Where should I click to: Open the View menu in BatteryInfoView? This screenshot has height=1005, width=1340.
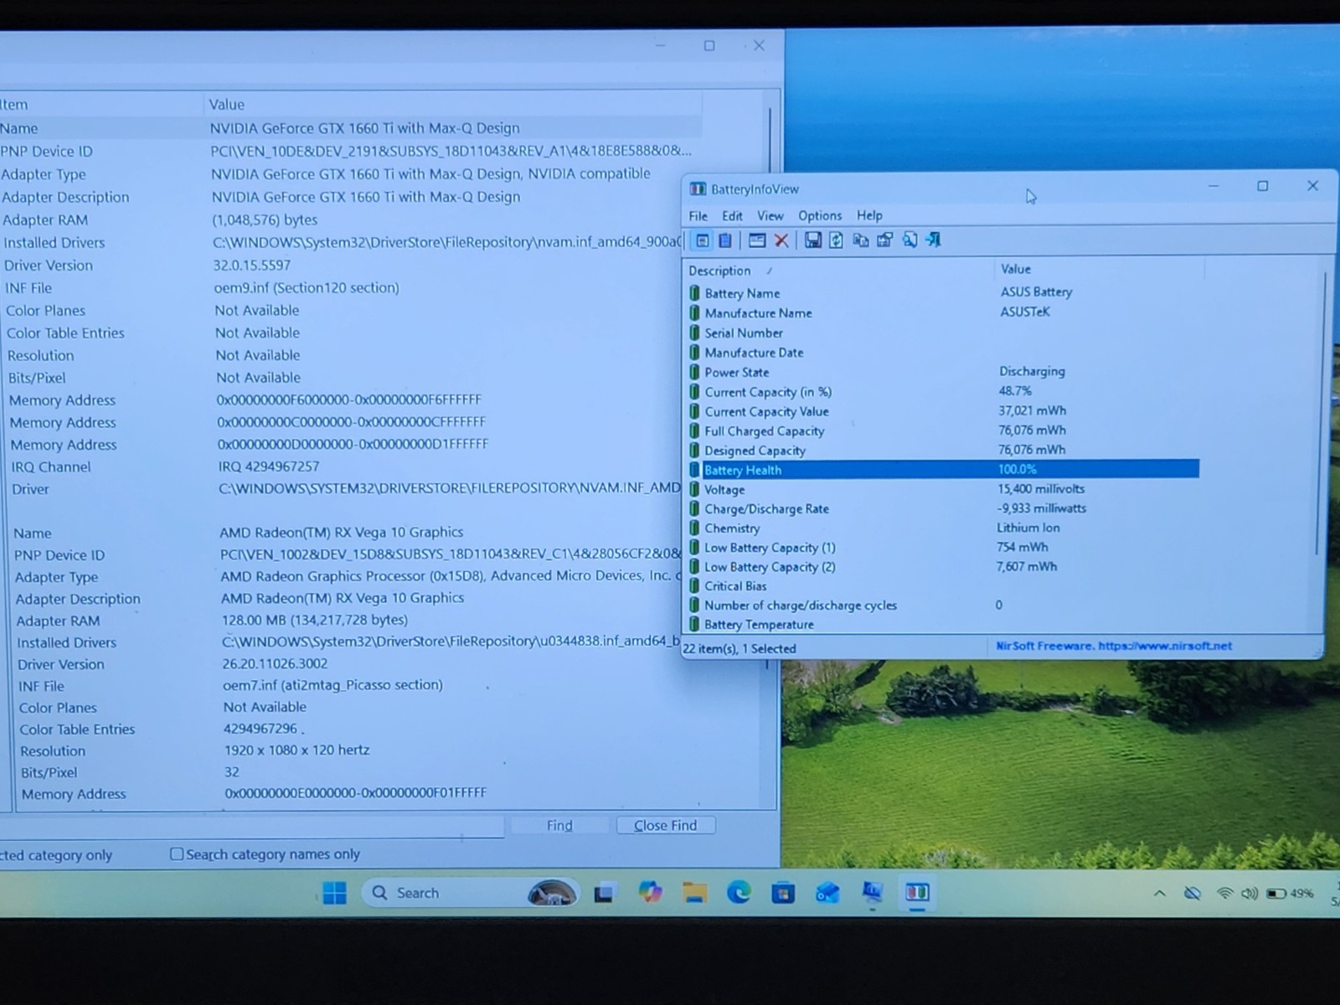[770, 216]
